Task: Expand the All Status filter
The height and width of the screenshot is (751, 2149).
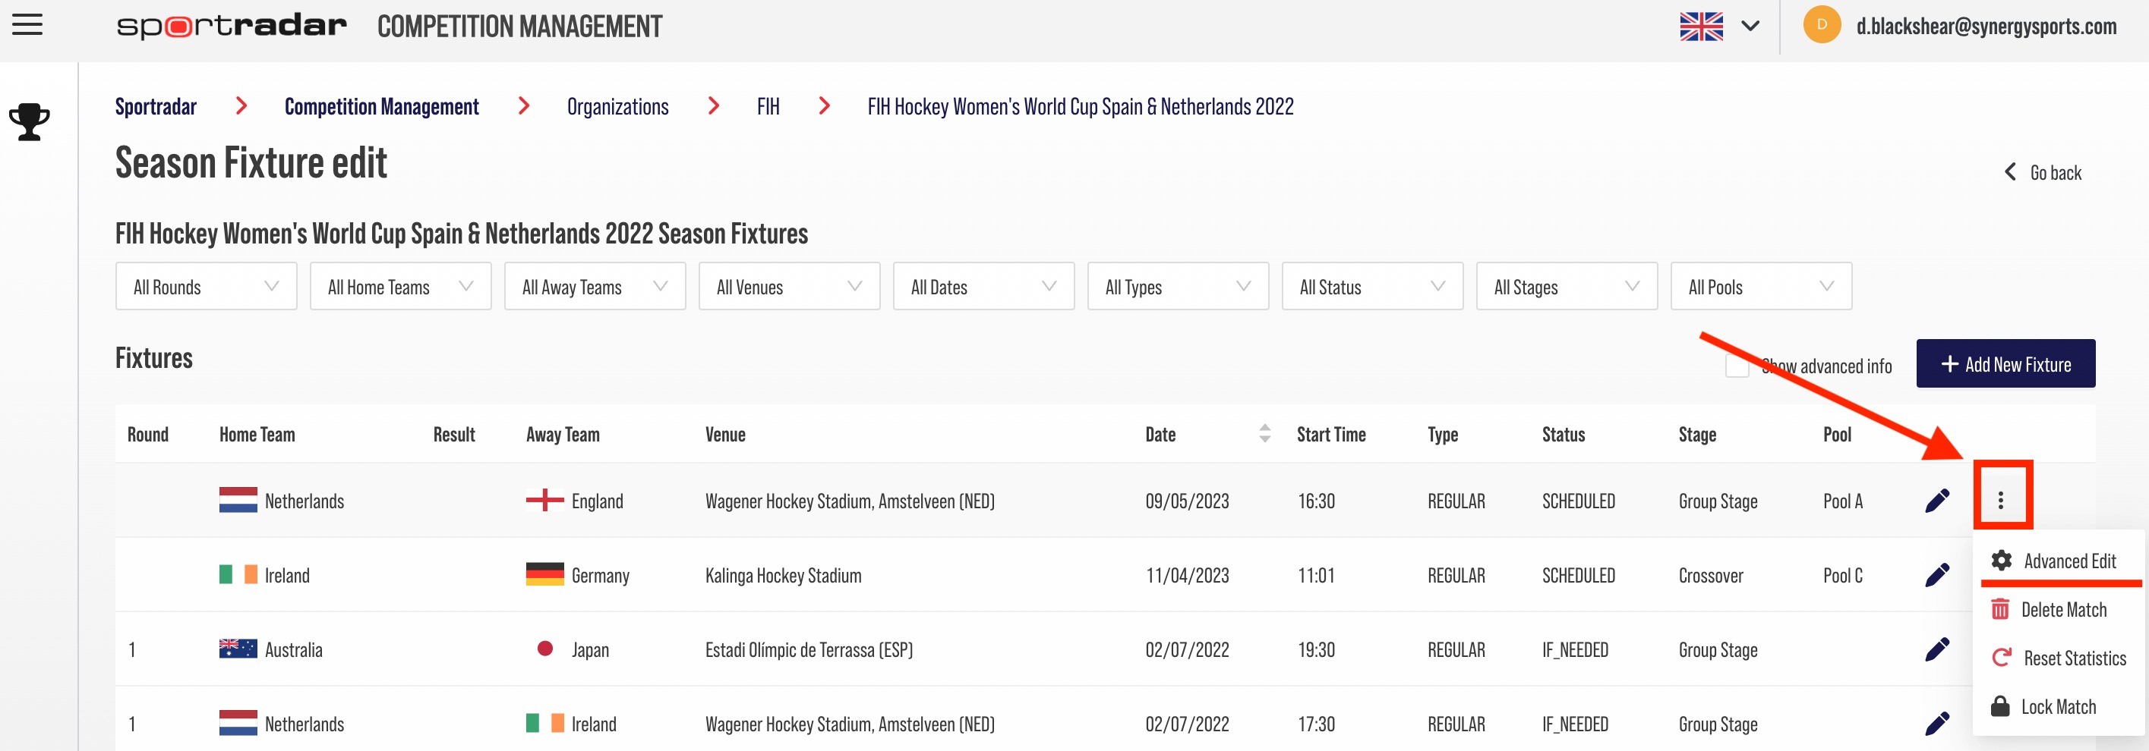Action: pyautogui.click(x=1372, y=287)
